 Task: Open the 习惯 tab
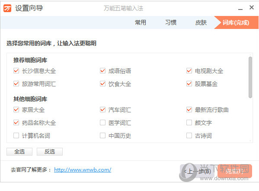pos(171,22)
